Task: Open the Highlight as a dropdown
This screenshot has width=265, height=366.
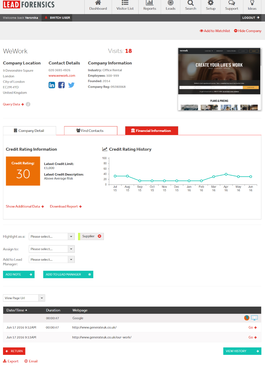Action: tap(52, 237)
